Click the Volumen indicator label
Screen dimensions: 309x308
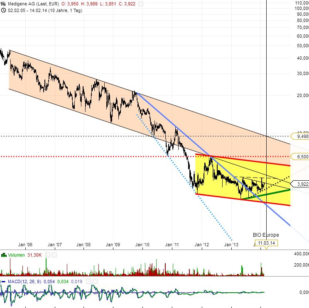point(16,255)
